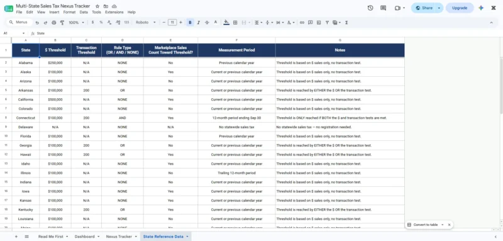
Task: Click the redo icon in toolbar
Action: (45, 23)
